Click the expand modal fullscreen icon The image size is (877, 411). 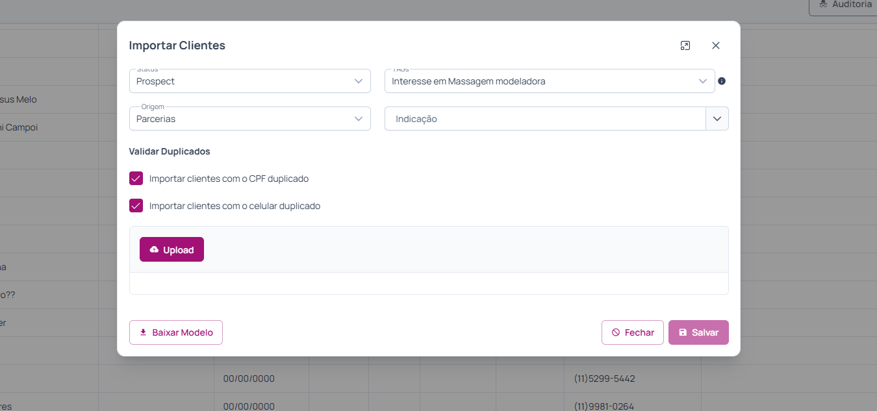(685, 45)
